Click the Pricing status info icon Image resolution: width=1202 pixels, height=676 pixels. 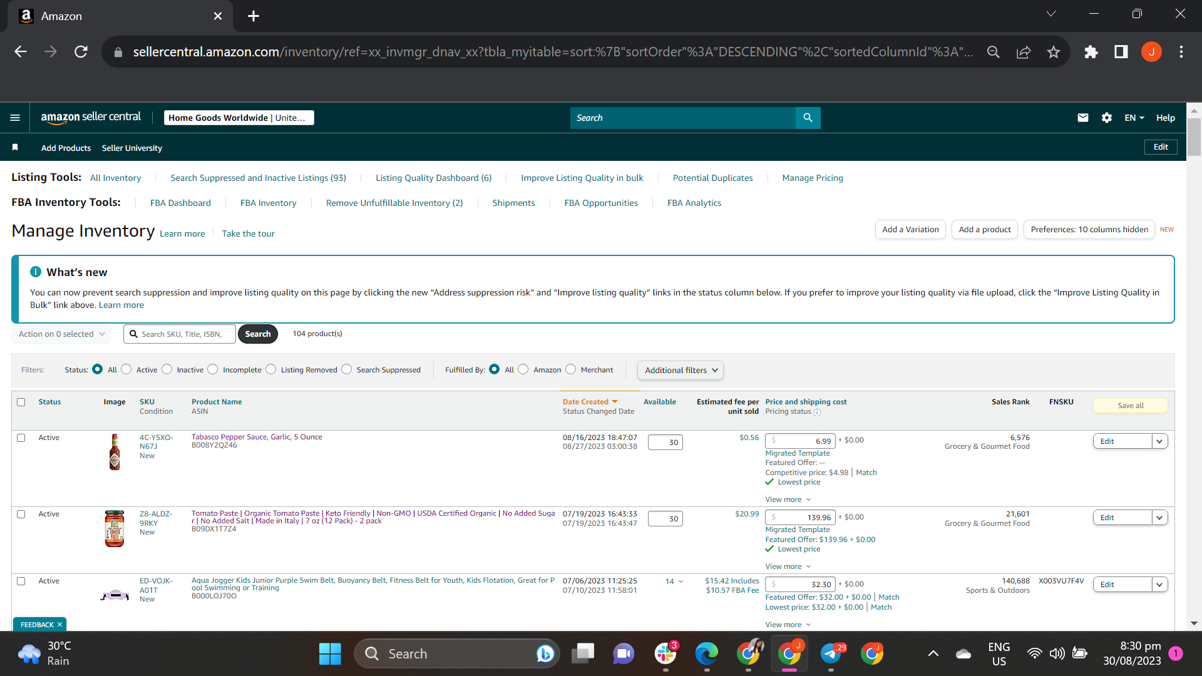(817, 412)
